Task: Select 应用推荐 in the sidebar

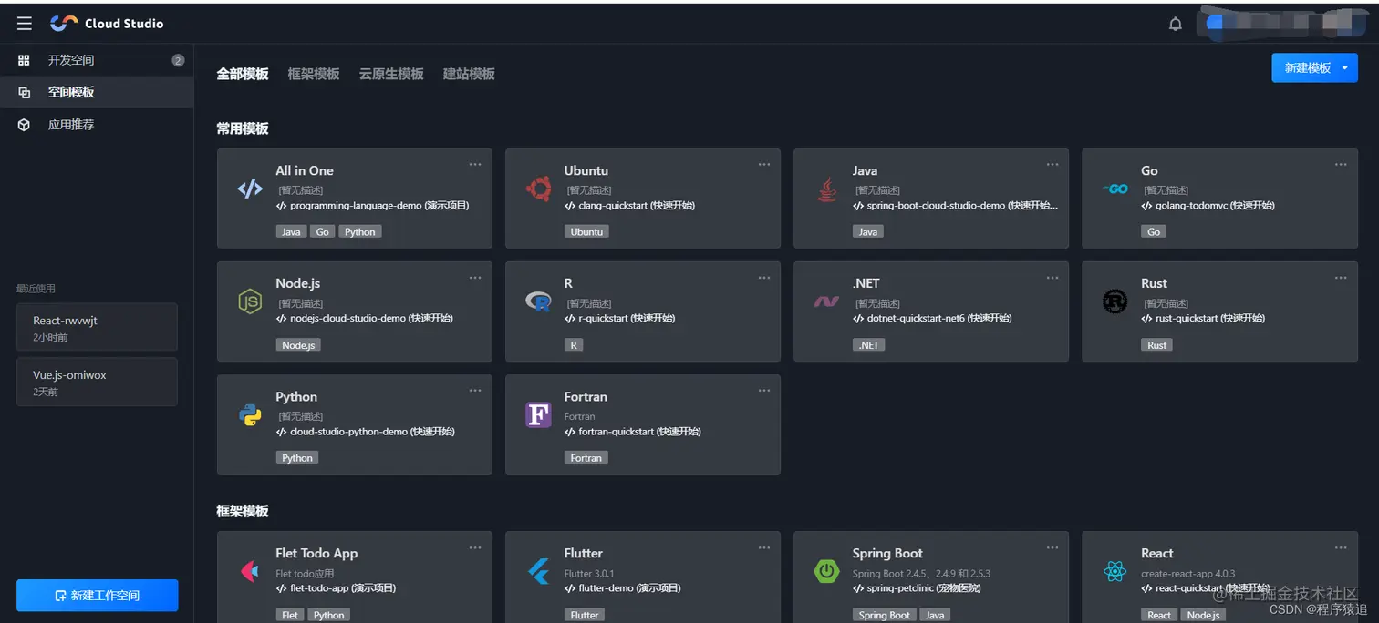Action: point(97,125)
